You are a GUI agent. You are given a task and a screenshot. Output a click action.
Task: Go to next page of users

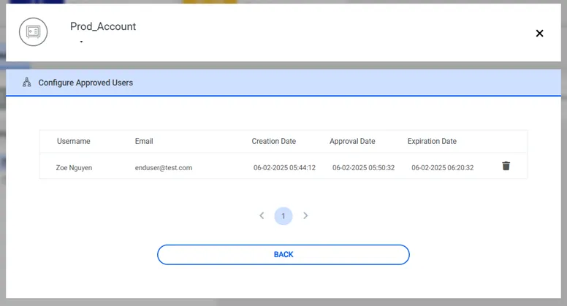click(305, 215)
